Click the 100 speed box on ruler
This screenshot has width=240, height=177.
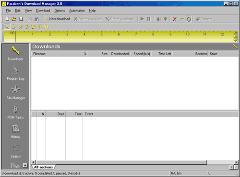[x=10, y=36]
